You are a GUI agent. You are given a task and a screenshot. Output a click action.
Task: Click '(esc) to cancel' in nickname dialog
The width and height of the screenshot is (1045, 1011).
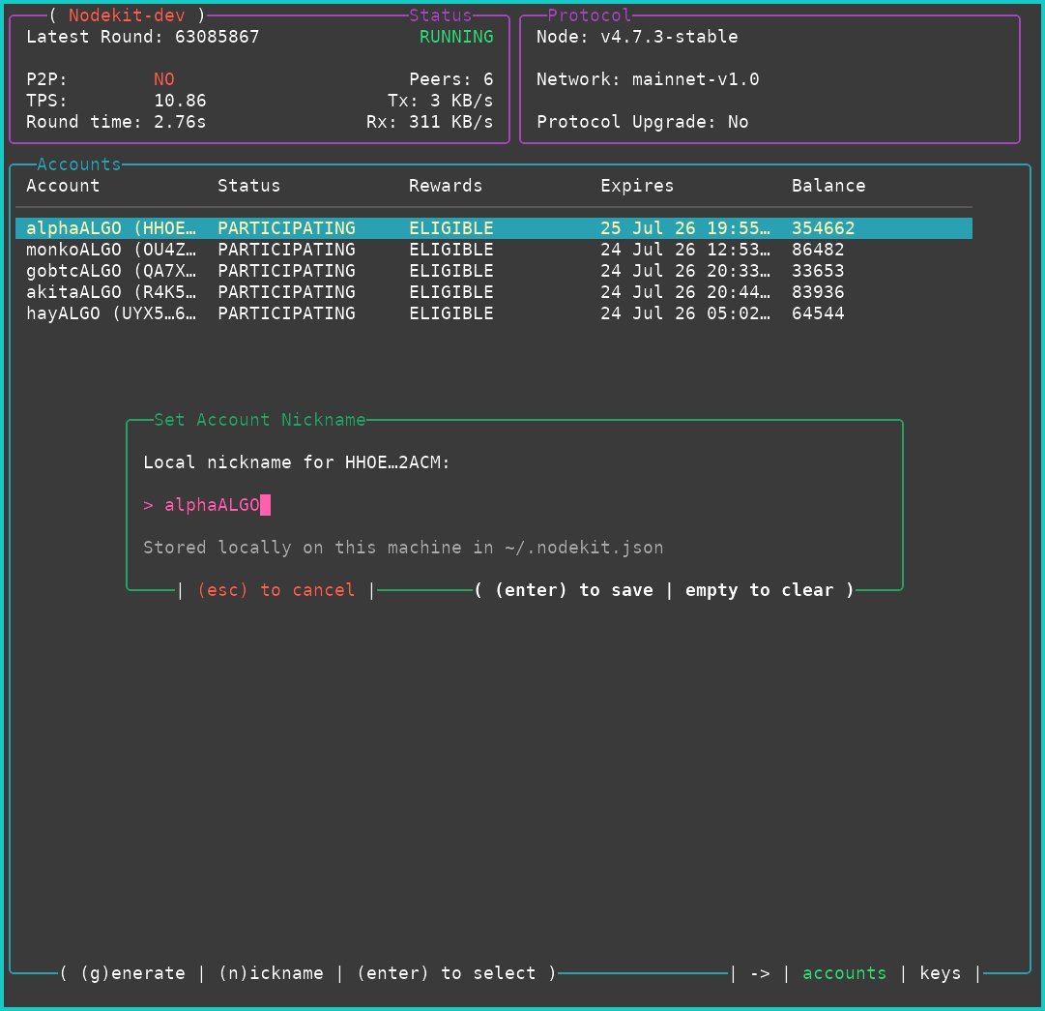pos(276,590)
